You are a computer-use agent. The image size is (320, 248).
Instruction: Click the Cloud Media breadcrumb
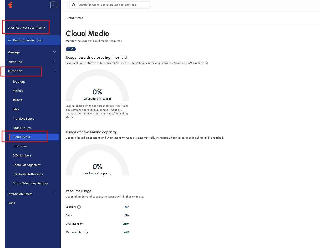click(x=74, y=18)
